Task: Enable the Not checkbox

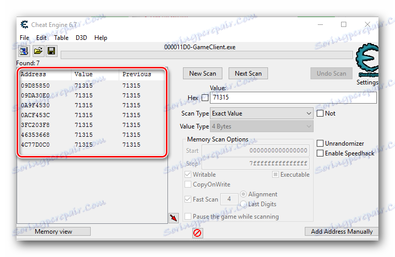Action: click(320, 113)
